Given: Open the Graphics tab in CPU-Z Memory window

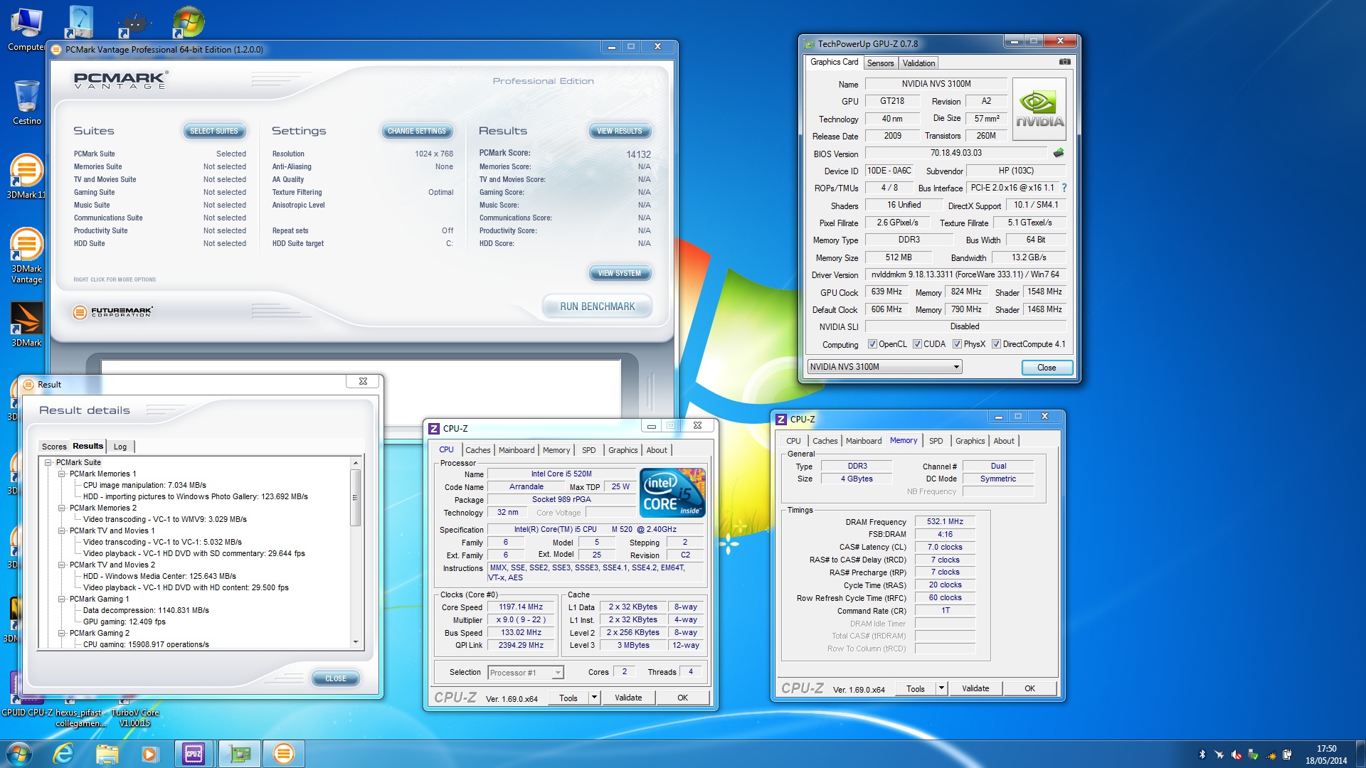Looking at the screenshot, I should click(970, 441).
